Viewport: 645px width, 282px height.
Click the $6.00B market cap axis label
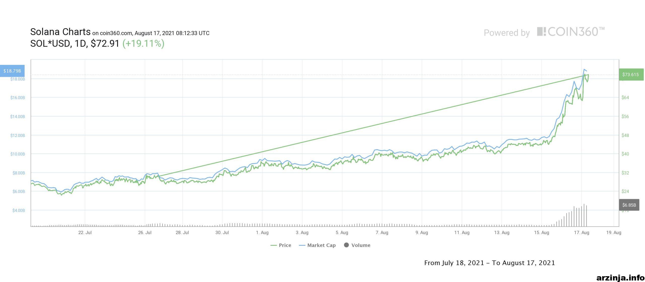pos(18,192)
